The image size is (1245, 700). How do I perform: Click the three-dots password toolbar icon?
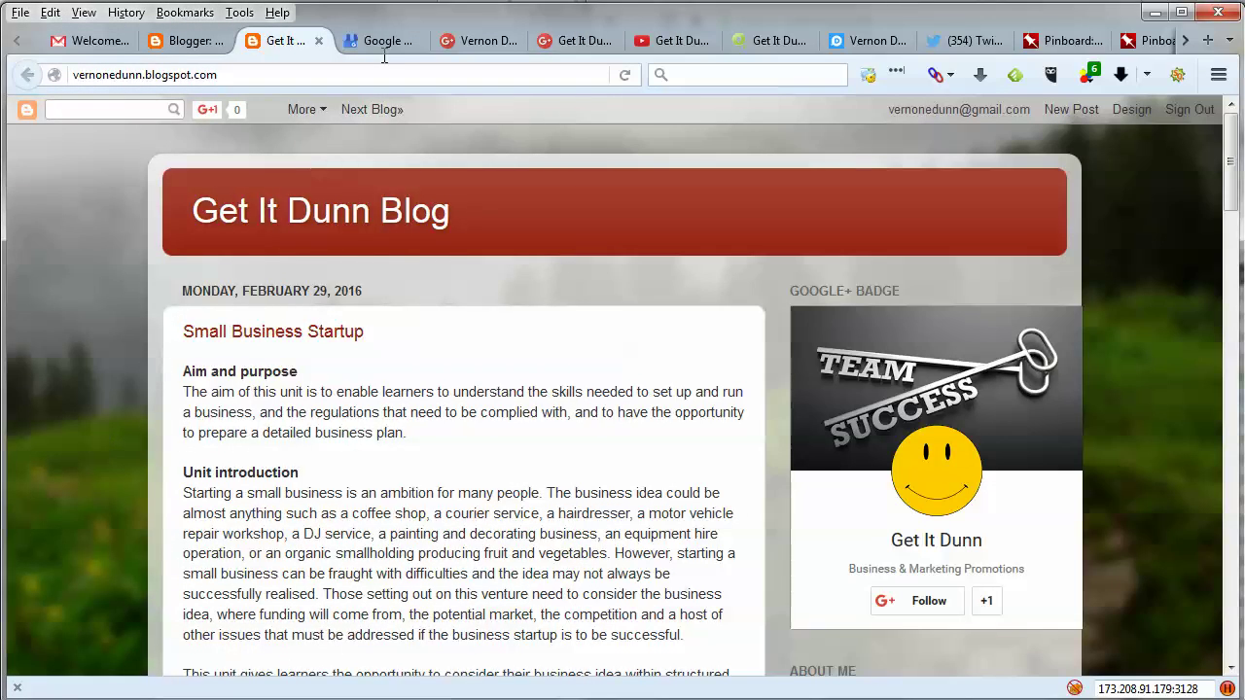897,71
